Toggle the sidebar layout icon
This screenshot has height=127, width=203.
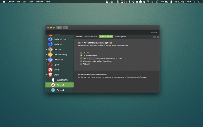pos(155,37)
